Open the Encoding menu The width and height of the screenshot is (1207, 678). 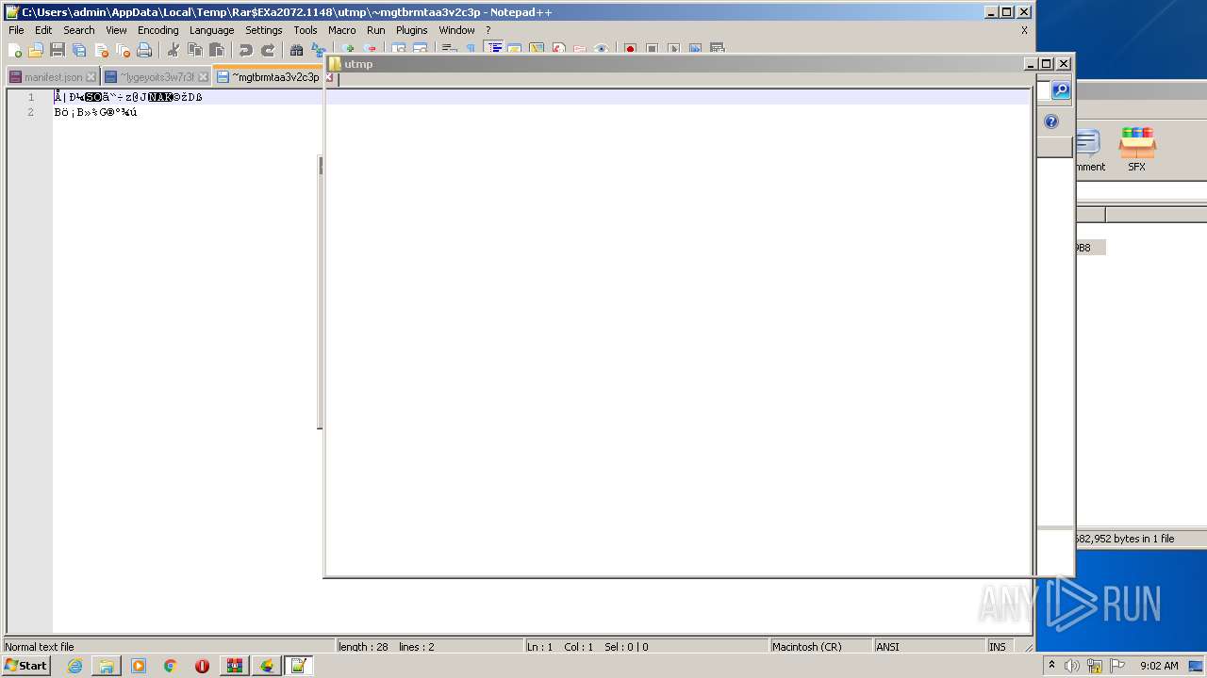tap(158, 30)
